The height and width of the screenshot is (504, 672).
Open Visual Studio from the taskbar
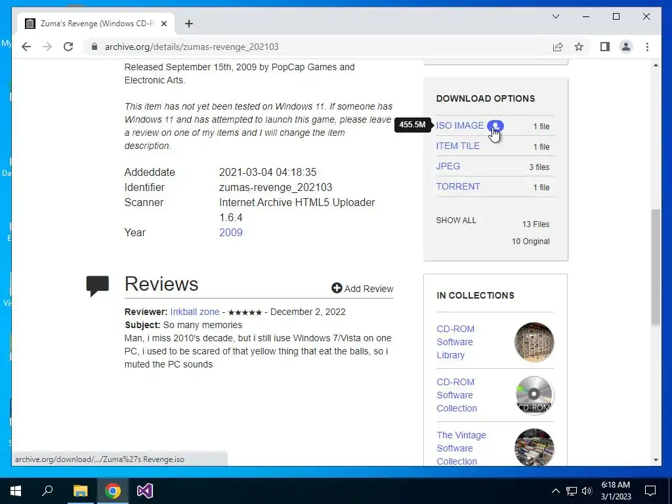[x=145, y=491]
